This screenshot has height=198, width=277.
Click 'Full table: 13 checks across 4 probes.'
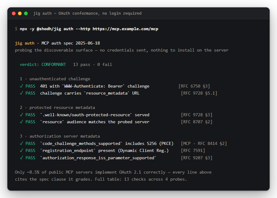pos(141,179)
